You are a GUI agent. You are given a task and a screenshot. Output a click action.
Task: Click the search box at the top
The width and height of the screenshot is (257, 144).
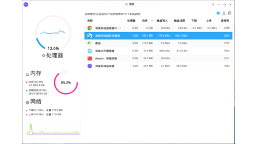coord(130,4)
